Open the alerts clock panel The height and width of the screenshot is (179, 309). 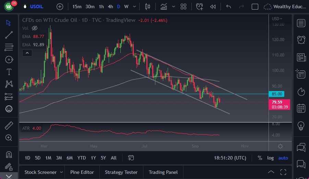[301, 40]
